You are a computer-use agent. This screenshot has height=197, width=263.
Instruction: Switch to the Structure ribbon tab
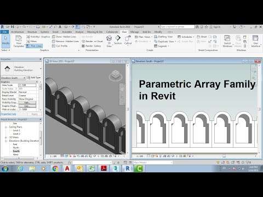click(32, 32)
